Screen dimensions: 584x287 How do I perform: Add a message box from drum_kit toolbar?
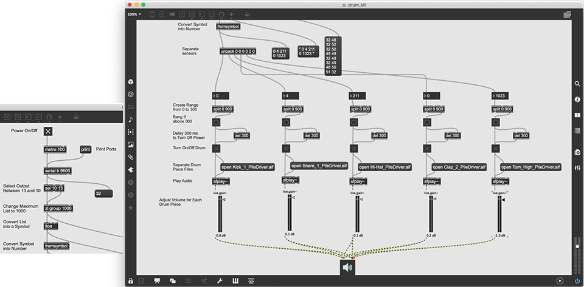162,15
